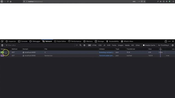
Task: Open the Style Editor tab
Action: [60, 41]
